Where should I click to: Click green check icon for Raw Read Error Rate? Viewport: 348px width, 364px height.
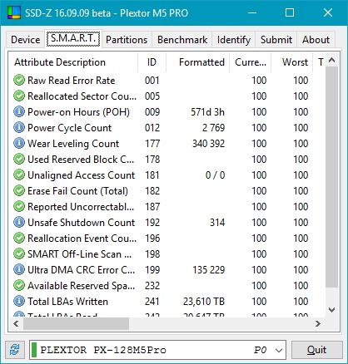pyautogui.click(x=19, y=81)
